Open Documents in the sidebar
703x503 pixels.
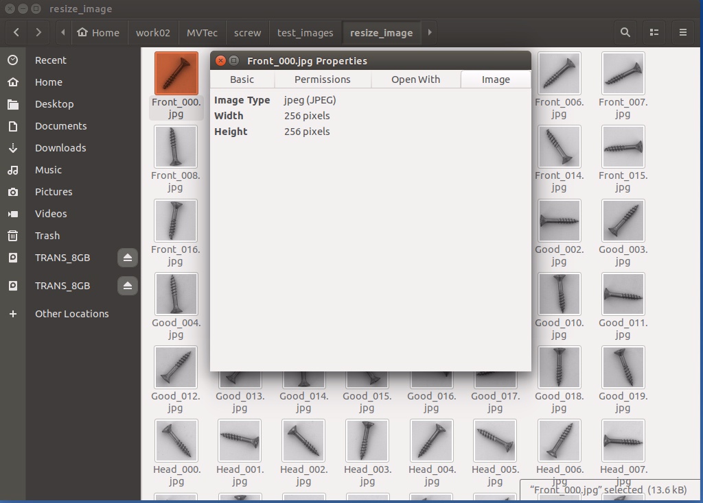pos(71,126)
